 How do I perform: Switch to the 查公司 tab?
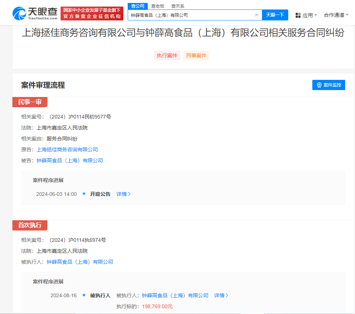click(138, 6)
